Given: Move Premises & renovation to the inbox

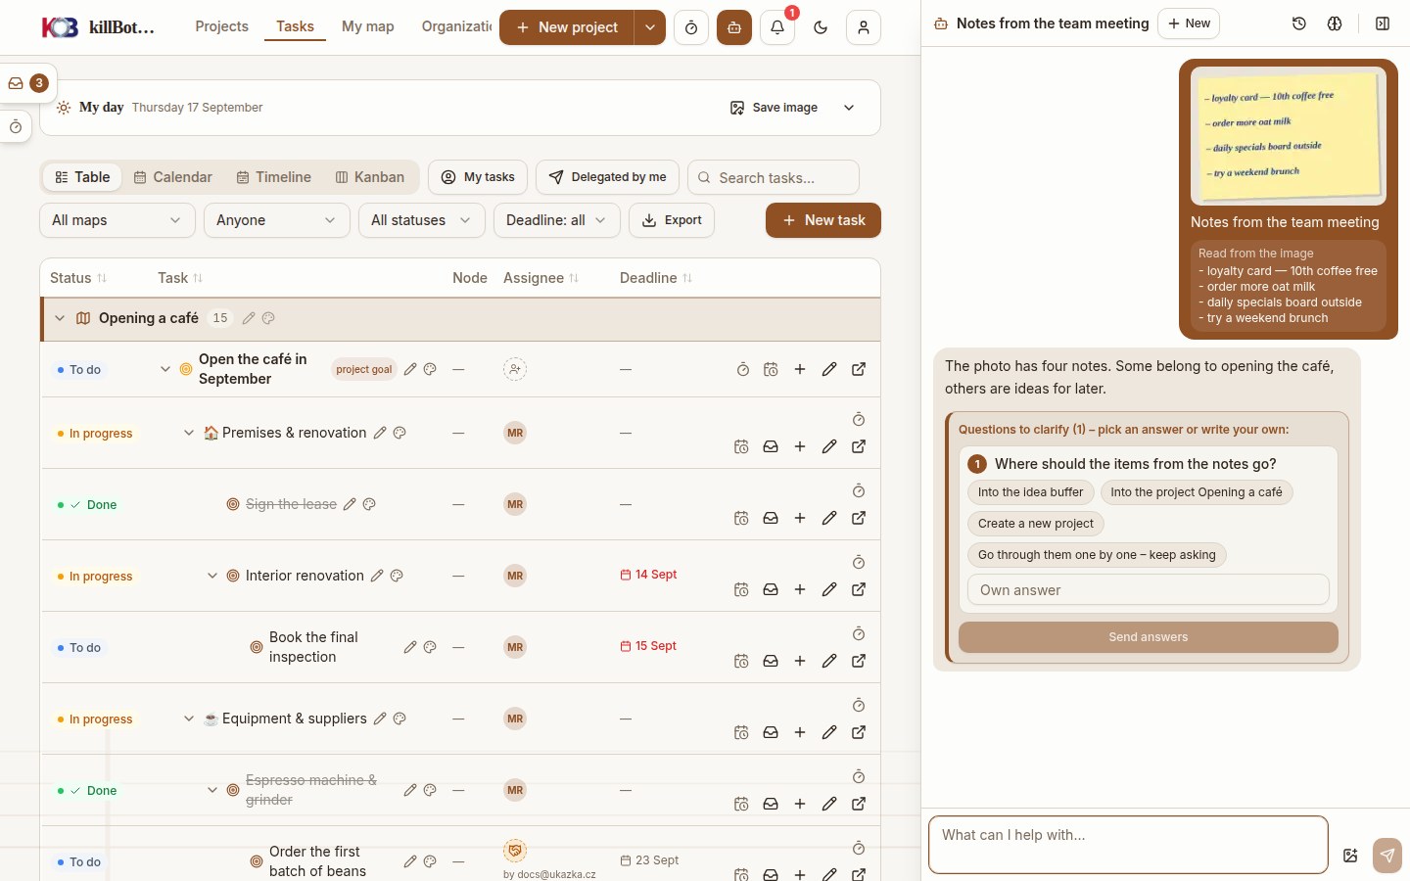Looking at the screenshot, I should click(771, 446).
